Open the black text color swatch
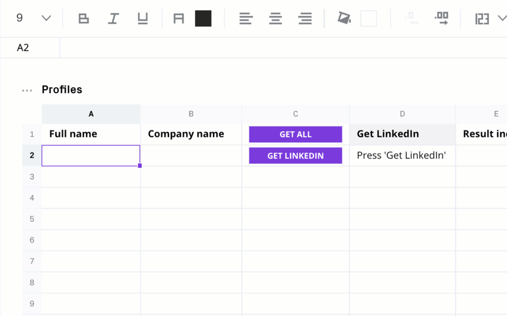 point(203,18)
